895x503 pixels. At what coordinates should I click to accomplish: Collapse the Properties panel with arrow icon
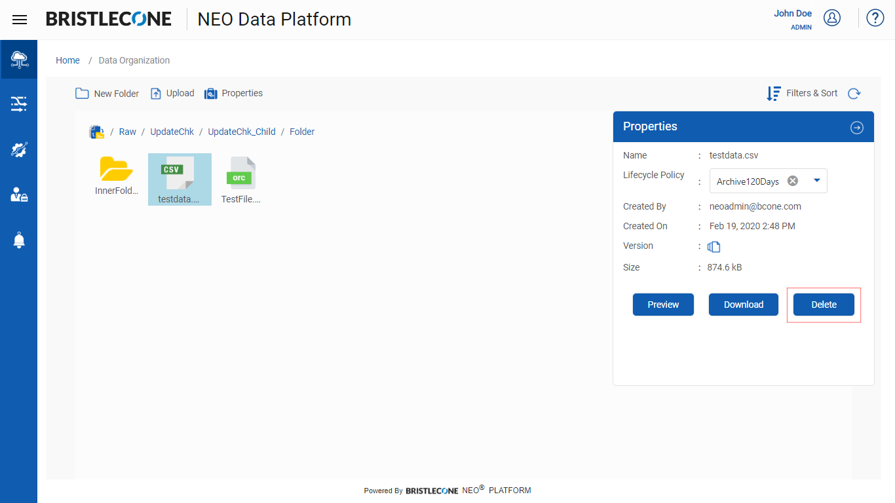tap(857, 128)
